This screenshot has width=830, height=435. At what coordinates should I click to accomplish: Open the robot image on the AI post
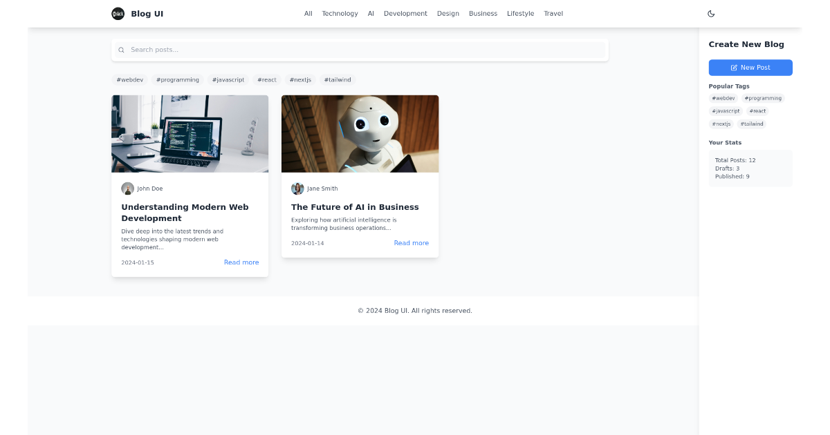click(x=360, y=133)
